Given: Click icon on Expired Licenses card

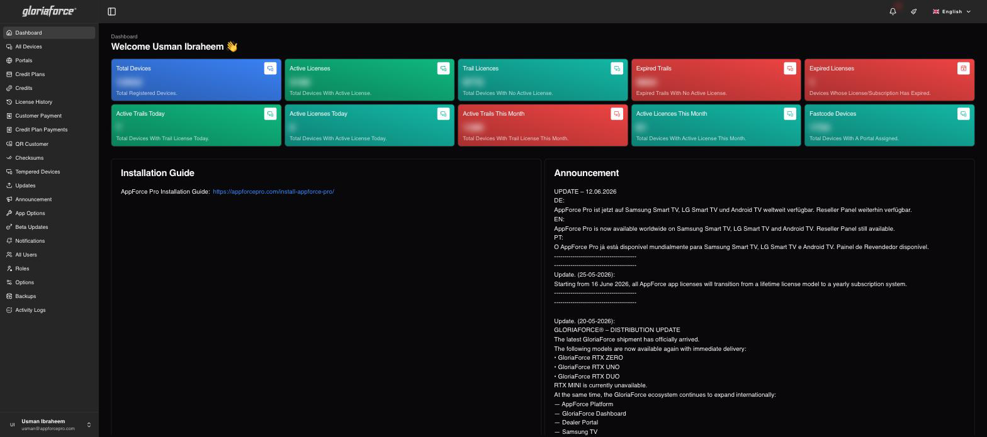Looking at the screenshot, I should 963,69.
